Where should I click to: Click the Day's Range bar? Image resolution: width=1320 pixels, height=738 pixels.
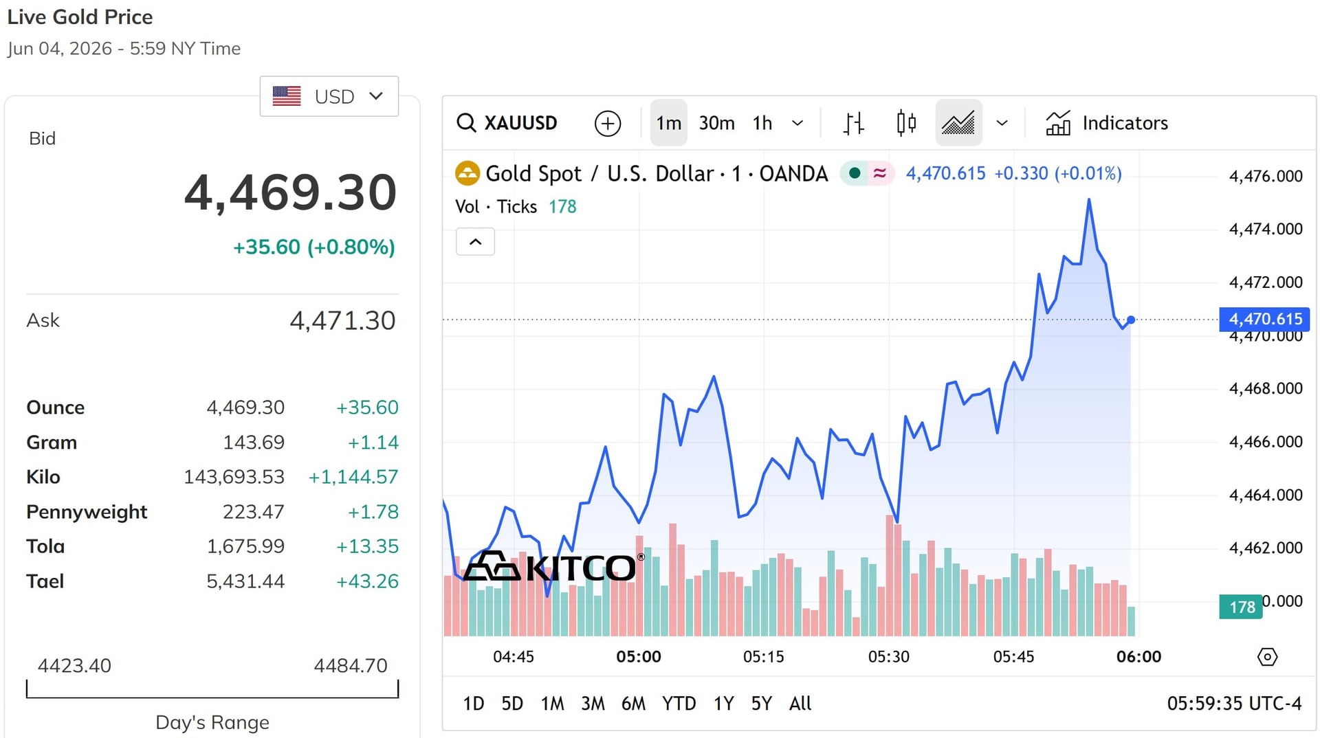212,689
